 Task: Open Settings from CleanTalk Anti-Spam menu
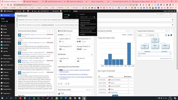coord(83,26)
